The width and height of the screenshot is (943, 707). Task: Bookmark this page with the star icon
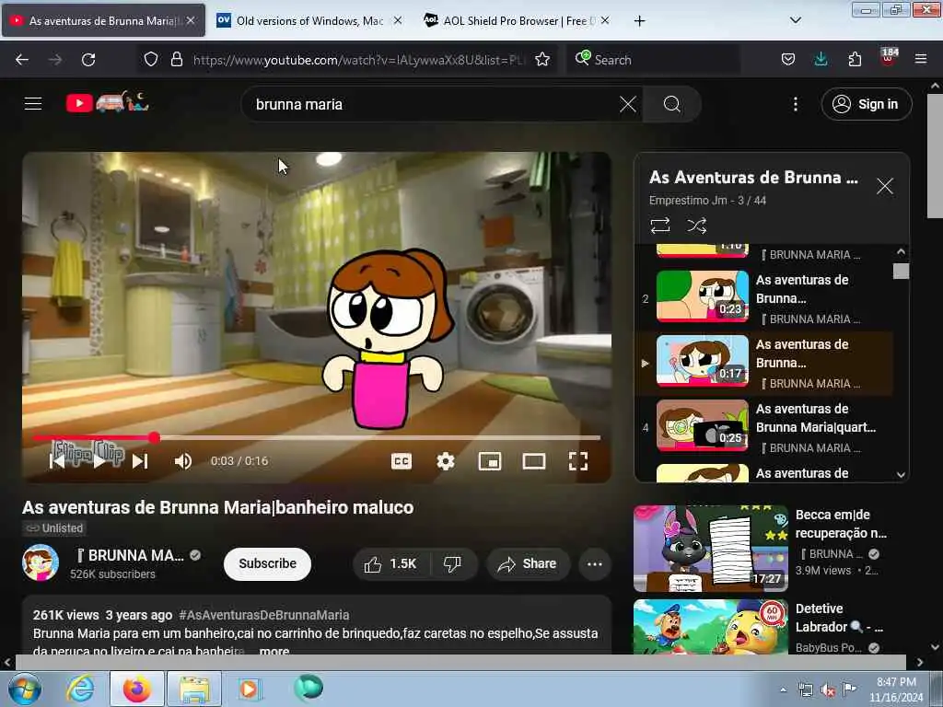[542, 60]
